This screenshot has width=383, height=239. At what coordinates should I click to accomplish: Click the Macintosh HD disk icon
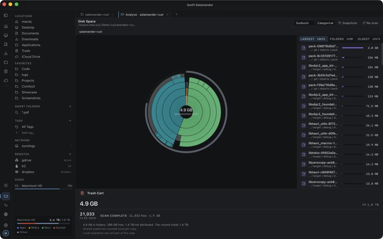click(17, 186)
